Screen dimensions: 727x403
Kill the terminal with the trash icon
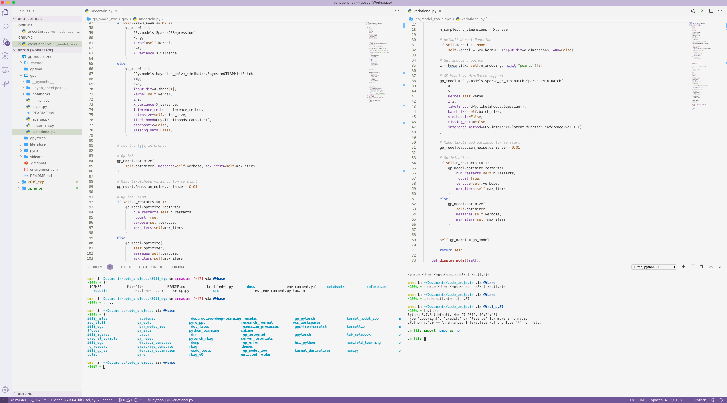(x=701, y=267)
